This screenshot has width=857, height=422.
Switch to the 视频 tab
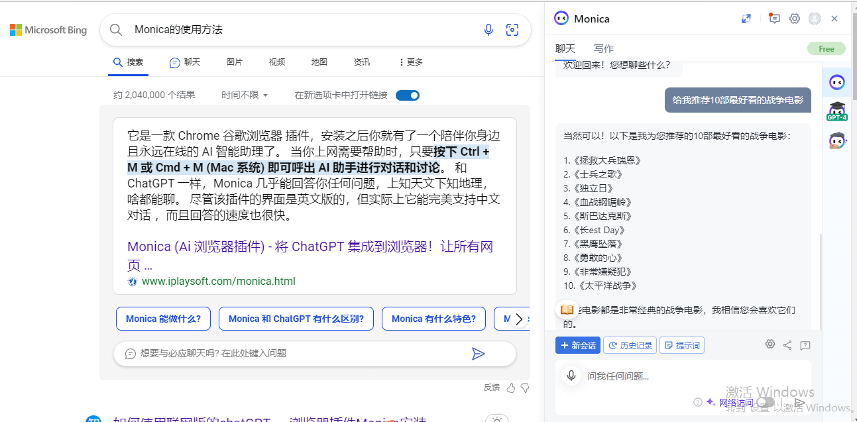[x=277, y=62]
